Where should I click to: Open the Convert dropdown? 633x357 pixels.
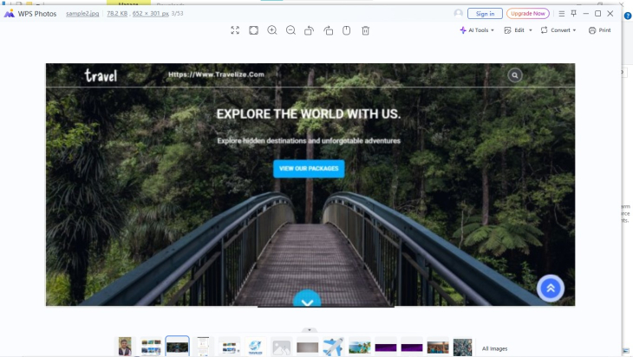click(x=558, y=30)
